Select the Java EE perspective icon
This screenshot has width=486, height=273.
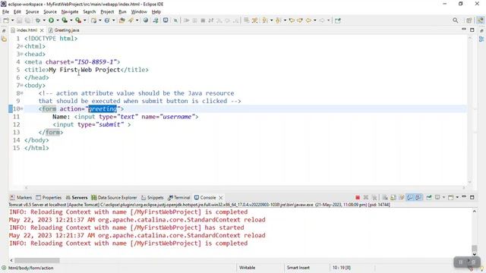[x=480, y=20]
